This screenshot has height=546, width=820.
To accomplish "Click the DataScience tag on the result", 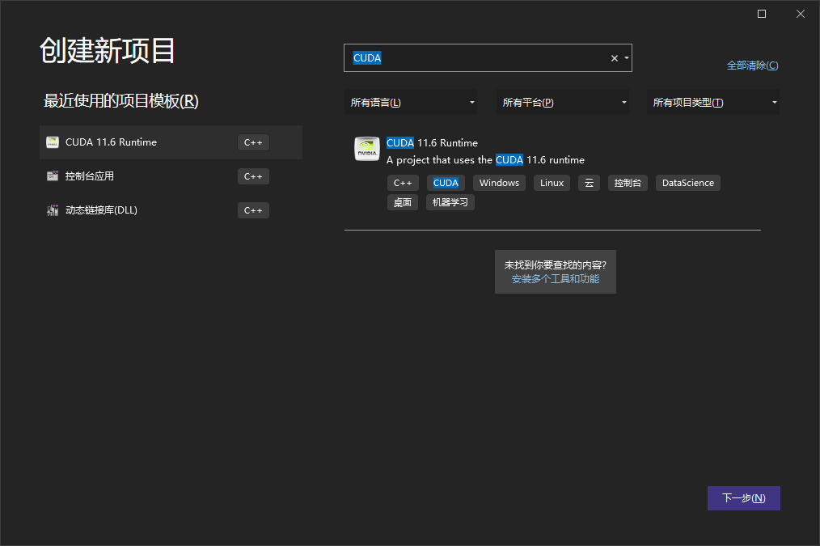I will pyautogui.click(x=687, y=183).
